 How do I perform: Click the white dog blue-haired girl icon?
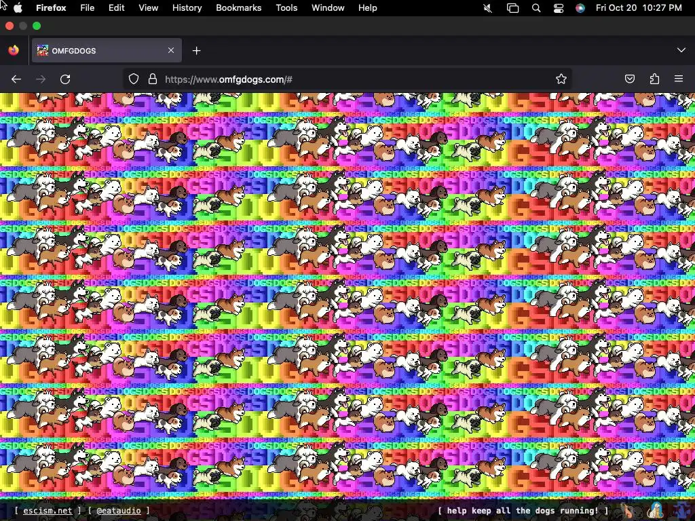[655, 510]
